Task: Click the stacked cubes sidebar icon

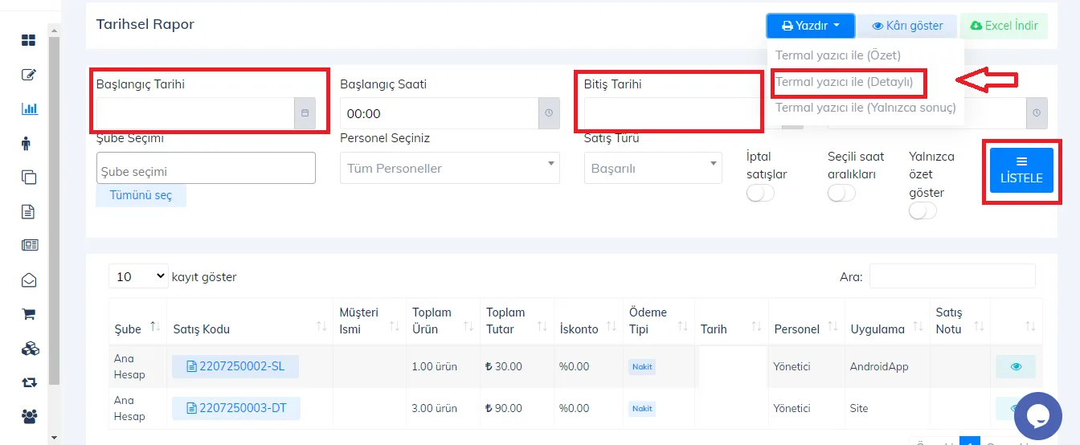Action: pos(30,349)
